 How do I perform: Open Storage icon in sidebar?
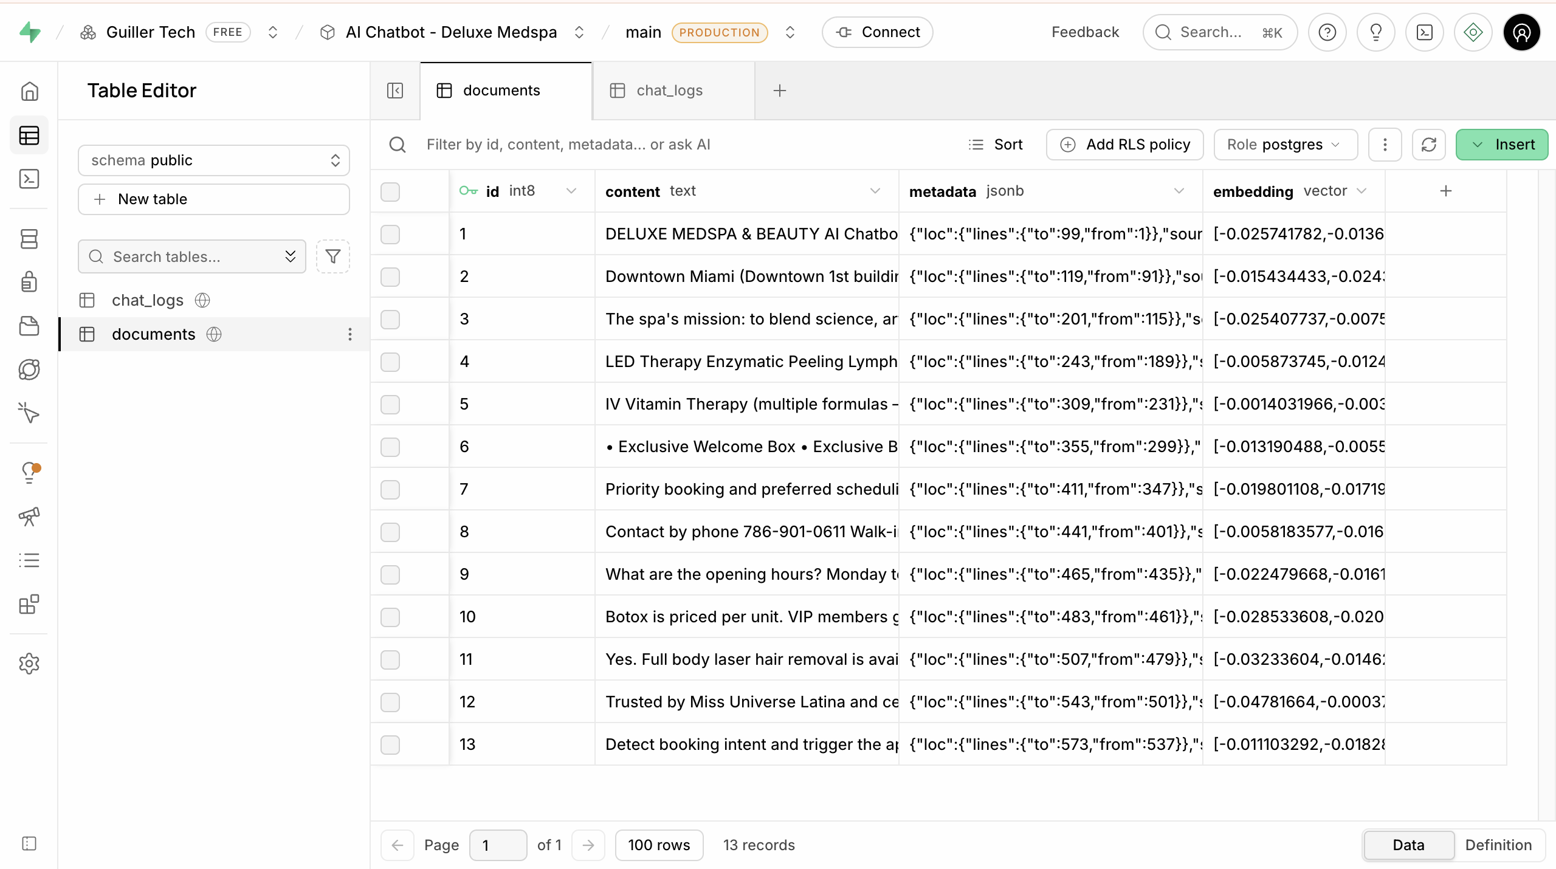[x=29, y=326]
